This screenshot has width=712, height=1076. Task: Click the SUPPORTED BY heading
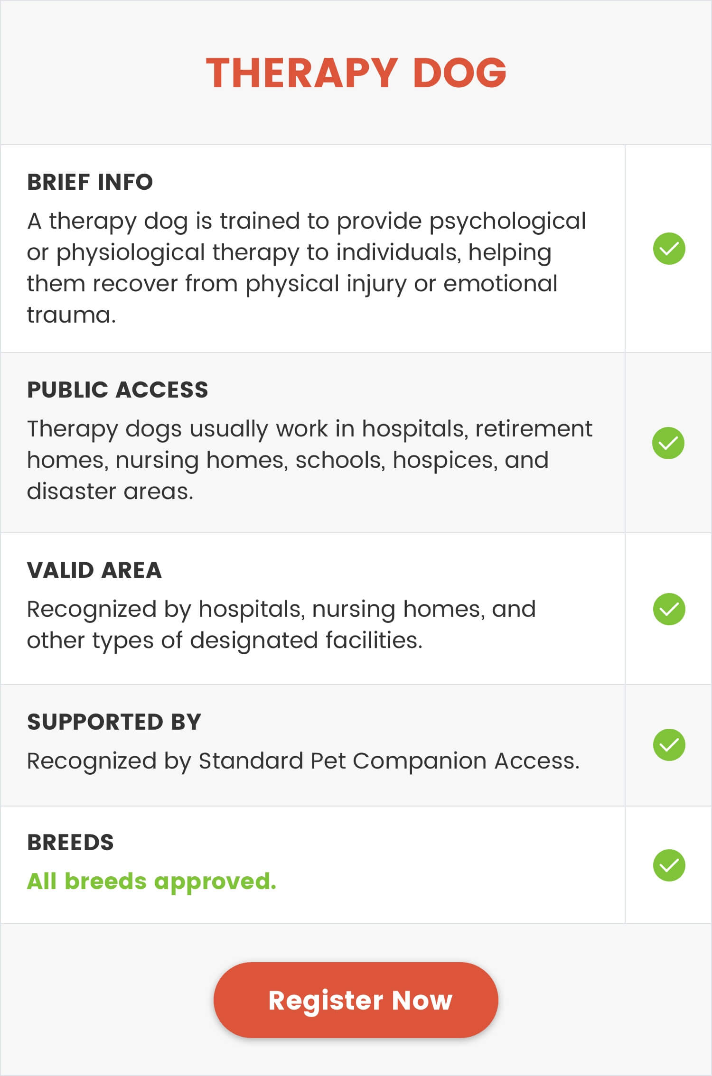(114, 722)
